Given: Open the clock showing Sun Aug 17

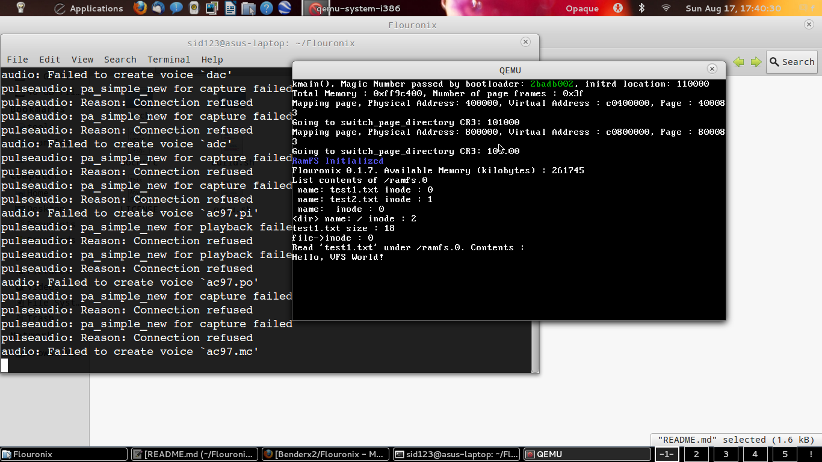Looking at the screenshot, I should click(x=733, y=8).
